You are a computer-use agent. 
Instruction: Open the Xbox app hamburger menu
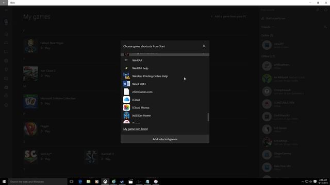(6, 10)
